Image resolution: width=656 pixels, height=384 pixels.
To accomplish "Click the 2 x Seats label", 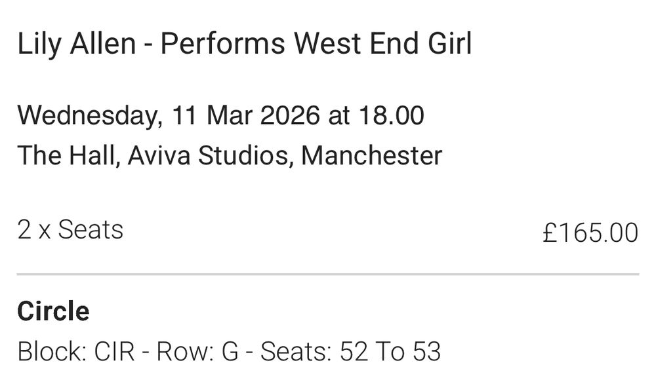I will coord(70,230).
